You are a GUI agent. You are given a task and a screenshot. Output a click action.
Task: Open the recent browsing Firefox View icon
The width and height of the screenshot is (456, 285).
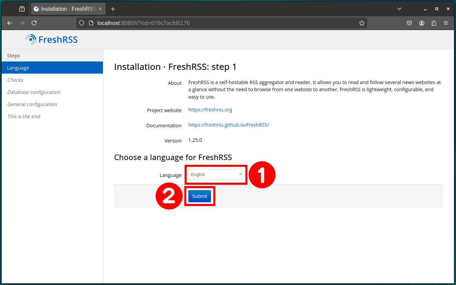coord(22,9)
